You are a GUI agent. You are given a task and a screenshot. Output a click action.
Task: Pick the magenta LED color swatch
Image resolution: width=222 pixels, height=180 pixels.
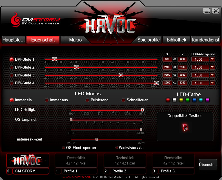click(207, 100)
